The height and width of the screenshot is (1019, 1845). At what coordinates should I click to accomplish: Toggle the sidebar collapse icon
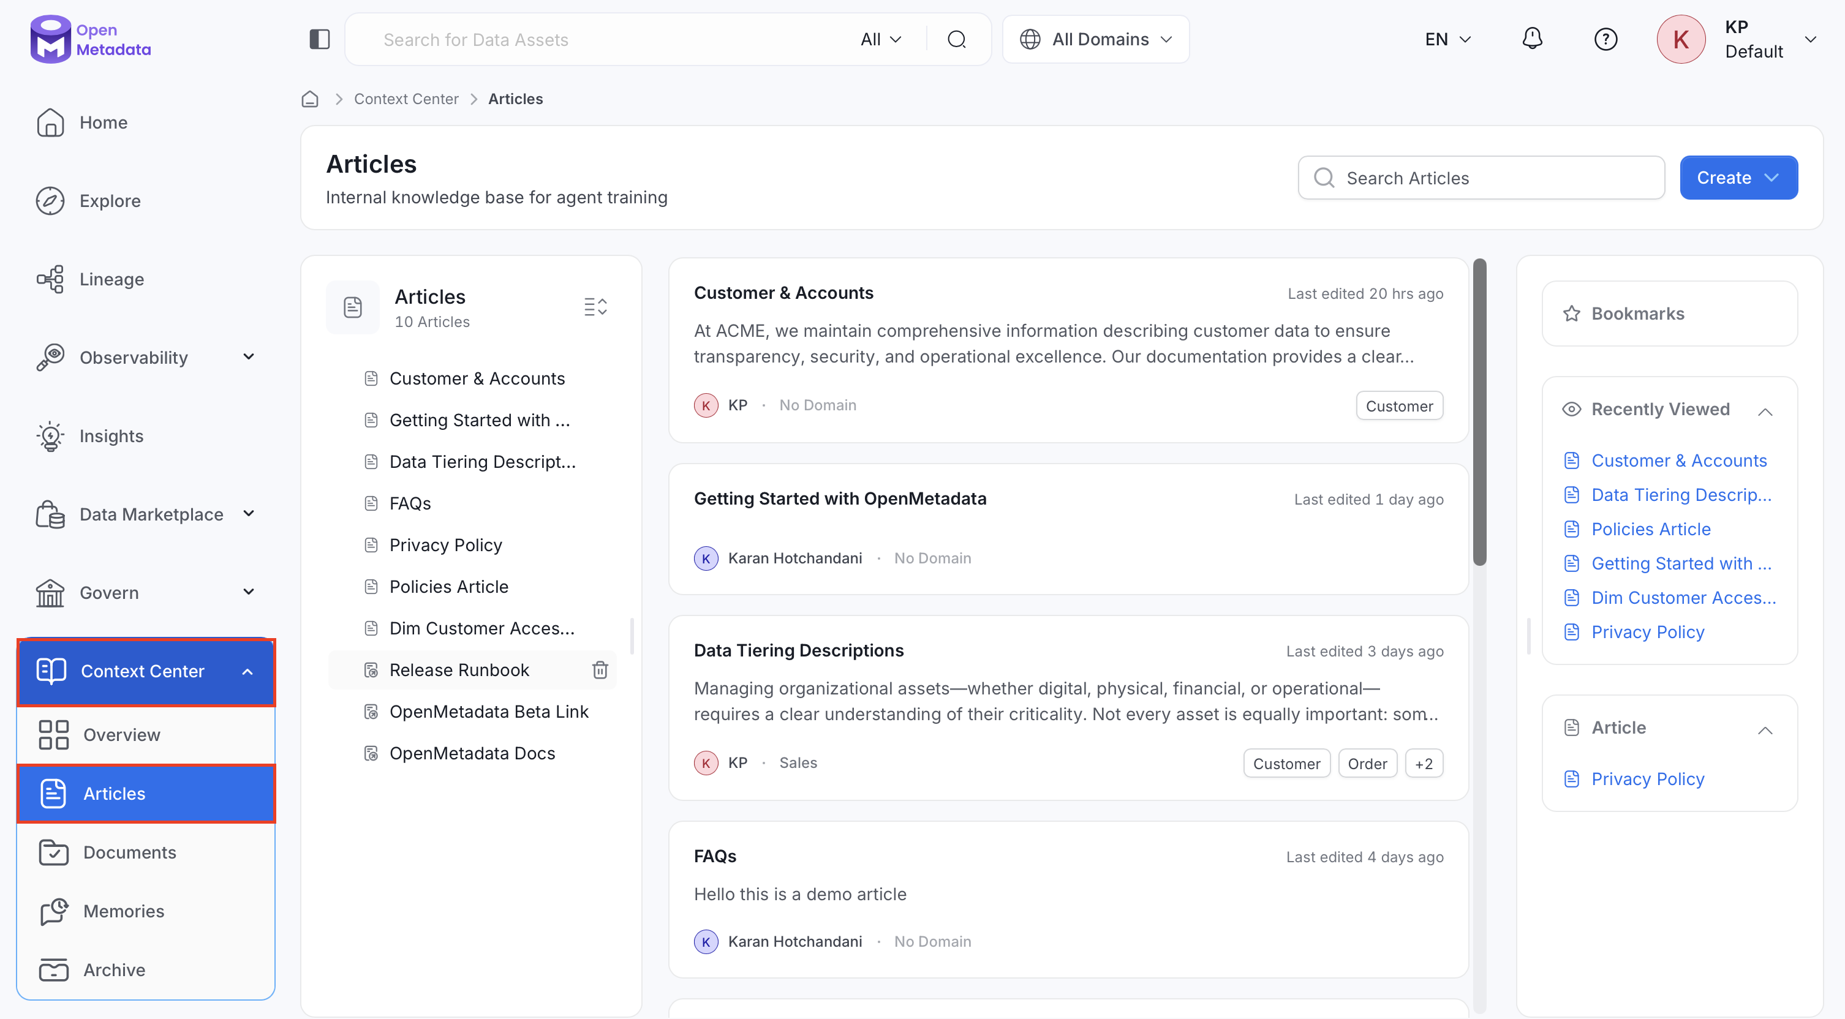[x=319, y=39]
